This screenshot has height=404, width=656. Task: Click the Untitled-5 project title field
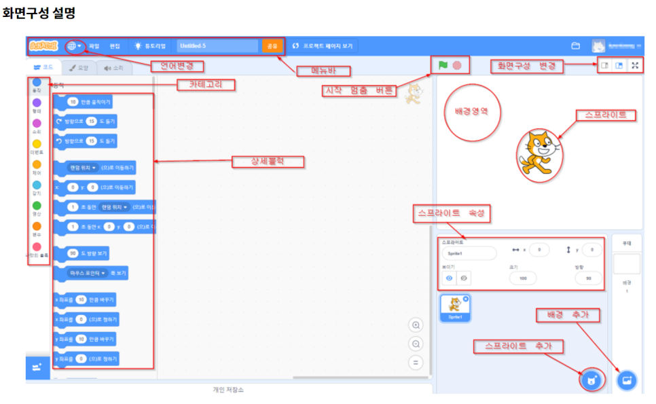click(x=217, y=46)
